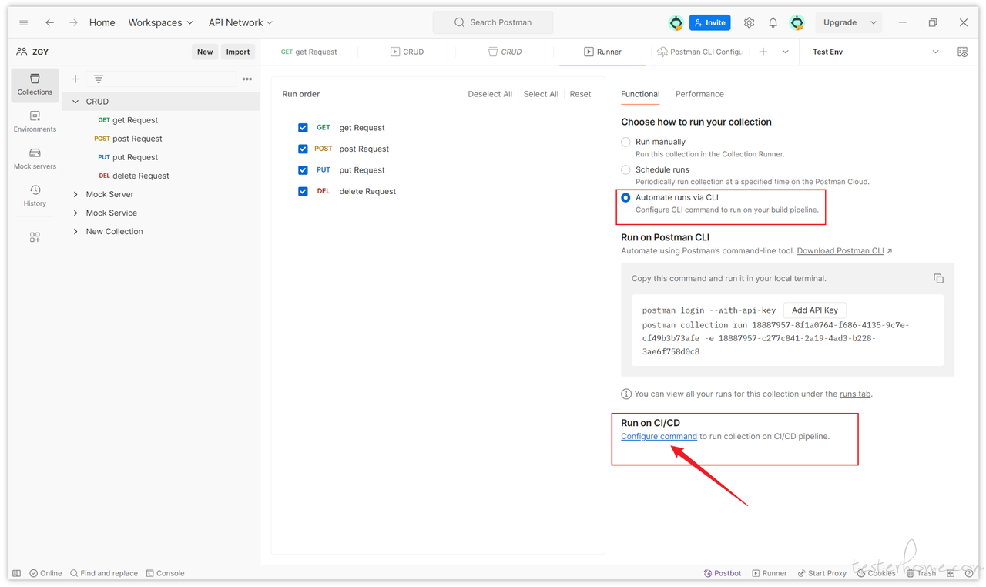
Task: Open Workspaces dropdown
Action: (x=160, y=23)
